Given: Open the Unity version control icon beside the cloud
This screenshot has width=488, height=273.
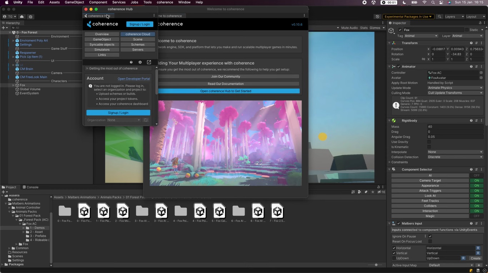Looking at the screenshot, I should point(31,16).
